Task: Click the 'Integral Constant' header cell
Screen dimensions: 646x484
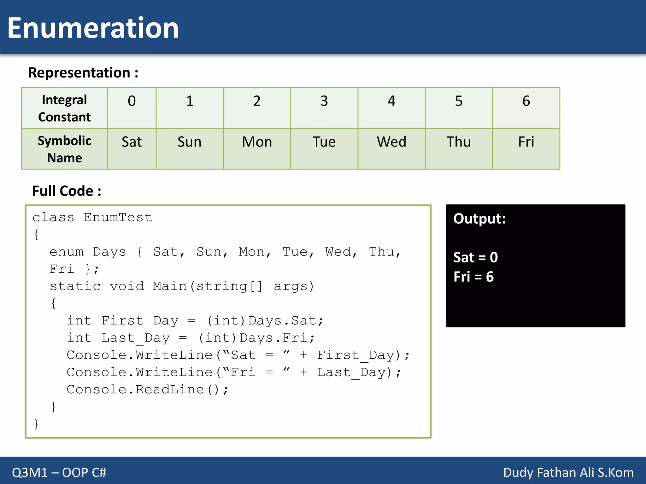Action: coord(65,108)
